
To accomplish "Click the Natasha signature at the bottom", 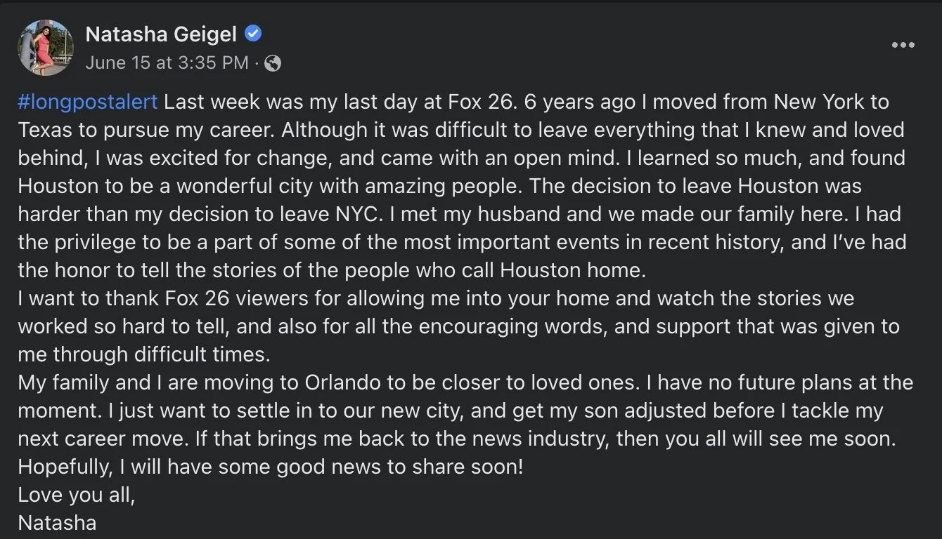I will 57,523.
